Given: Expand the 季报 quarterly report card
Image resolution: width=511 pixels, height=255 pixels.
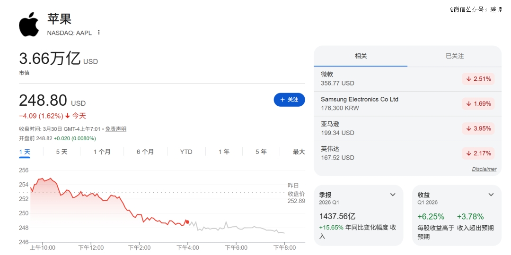Looking at the screenshot, I should point(393,195).
